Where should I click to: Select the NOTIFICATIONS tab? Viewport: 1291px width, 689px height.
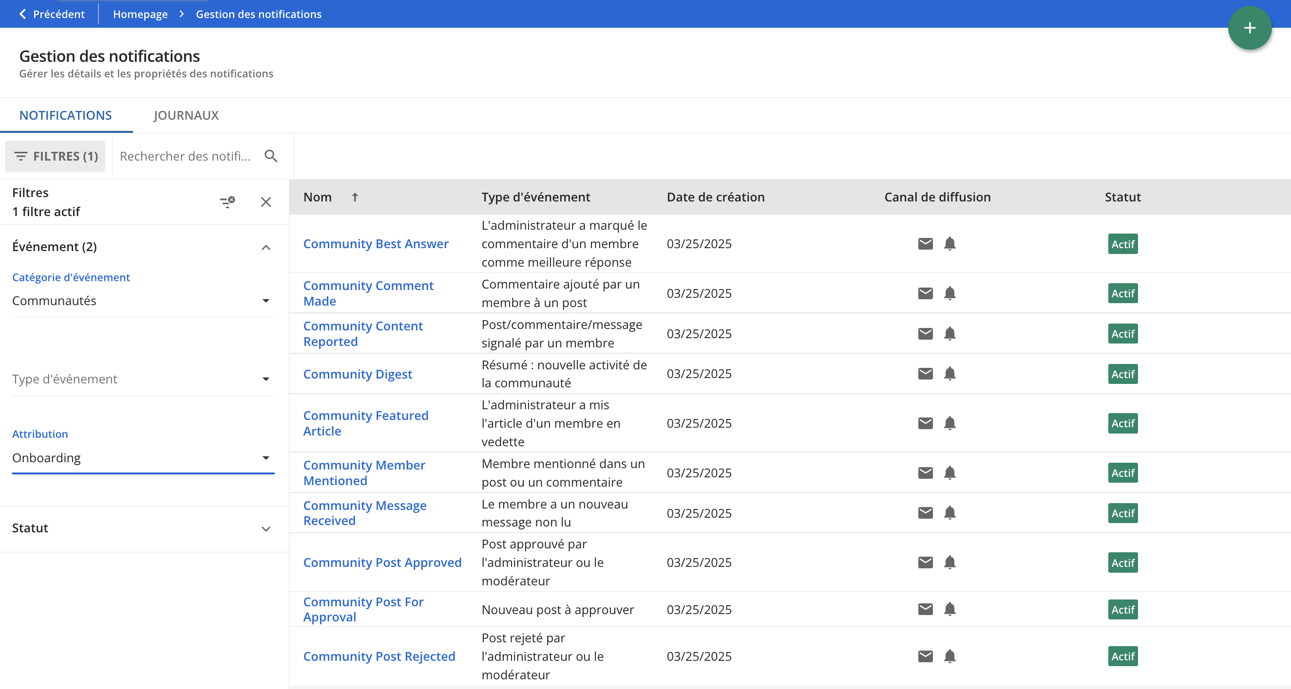point(66,115)
